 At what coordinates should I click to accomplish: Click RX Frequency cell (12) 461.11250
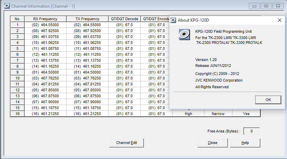point(45,54)
